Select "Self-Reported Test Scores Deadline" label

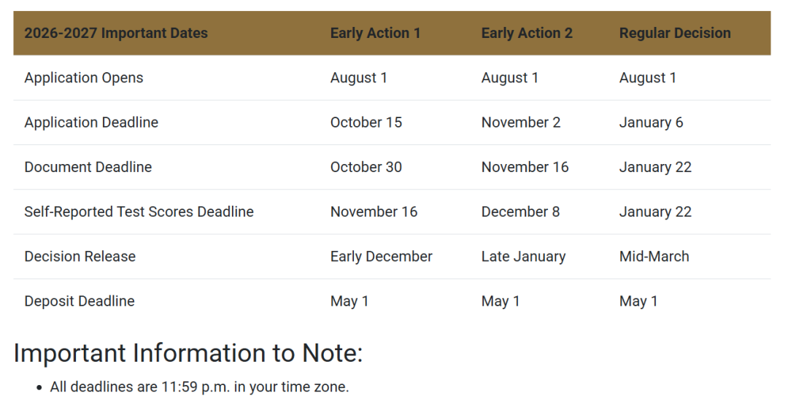(x=139, y=212)
